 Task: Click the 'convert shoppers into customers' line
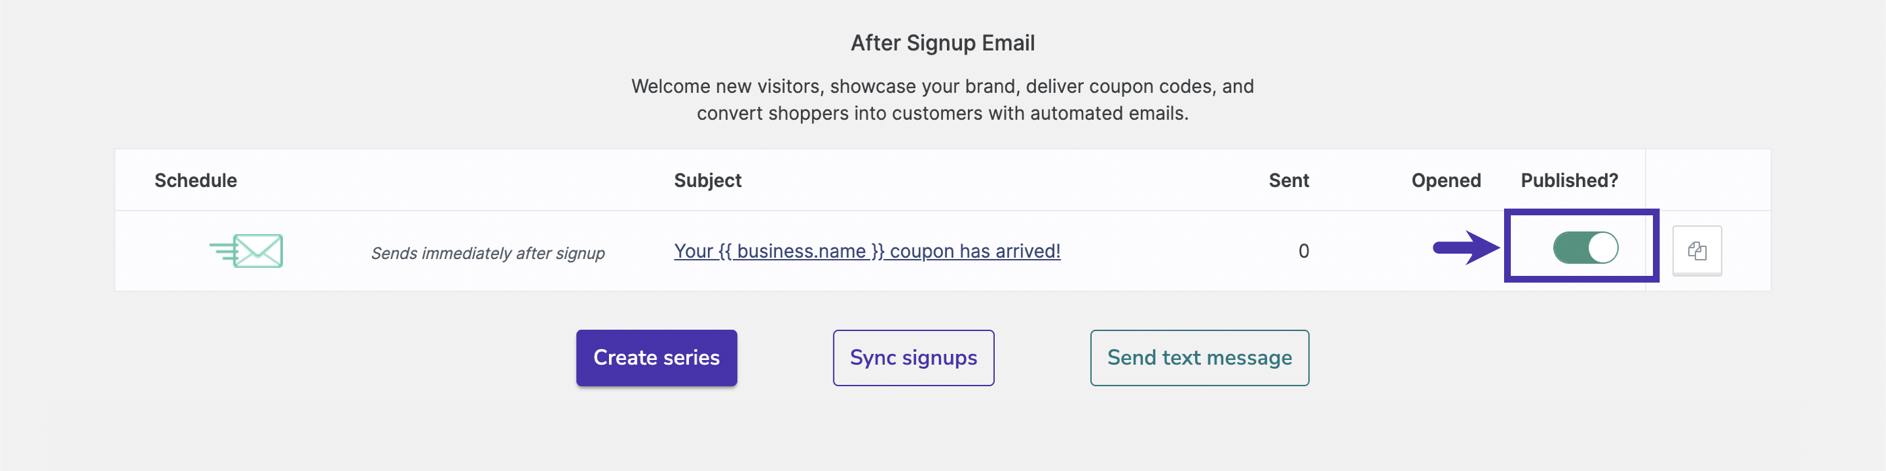(942, 113)
